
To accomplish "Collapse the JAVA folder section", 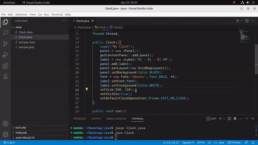I will [40, 27].
